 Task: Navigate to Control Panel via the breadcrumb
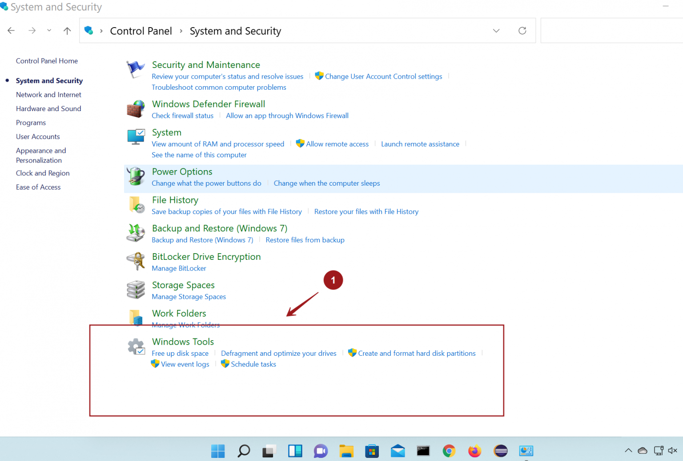[x=141, y=31]
